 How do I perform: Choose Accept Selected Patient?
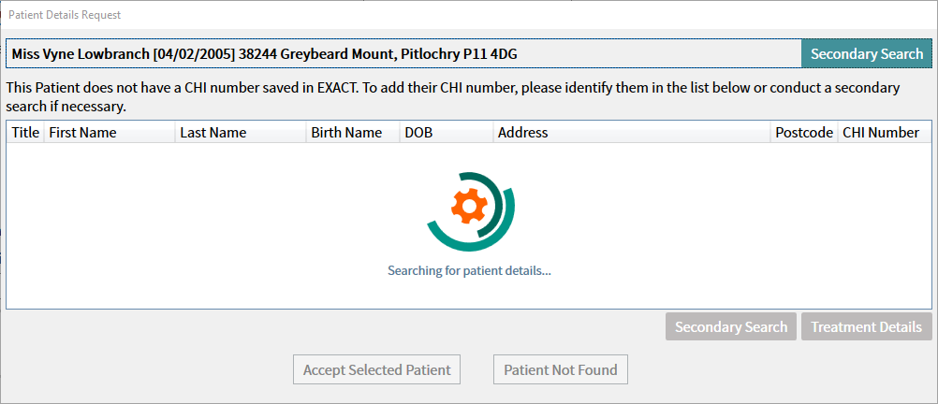(377, 370)
